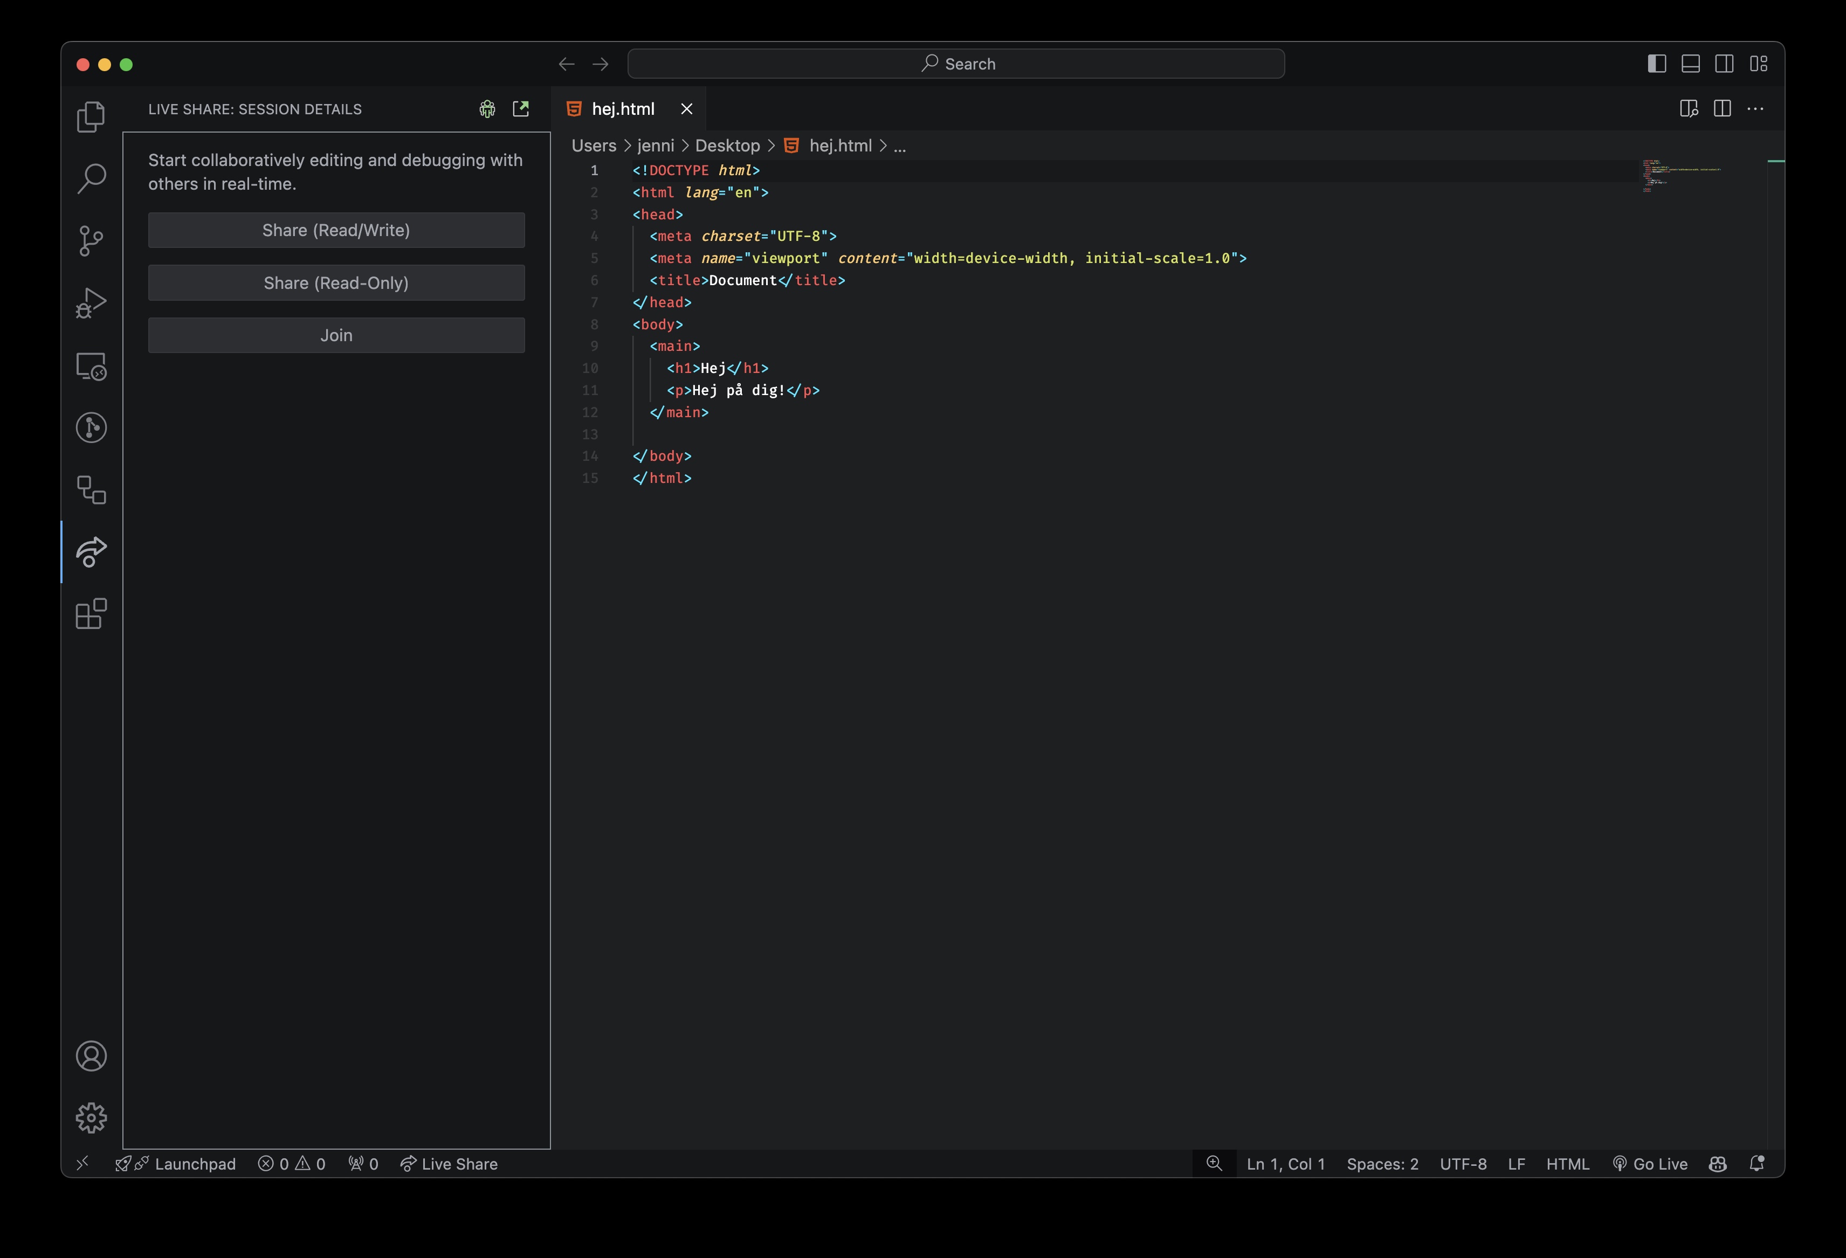Open the notifications bell in status bar
This screenshot has width=1846, height=1258.
coord(1757,1164)
